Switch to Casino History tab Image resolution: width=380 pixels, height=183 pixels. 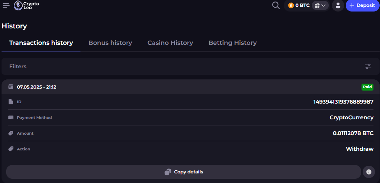point(170,43)
